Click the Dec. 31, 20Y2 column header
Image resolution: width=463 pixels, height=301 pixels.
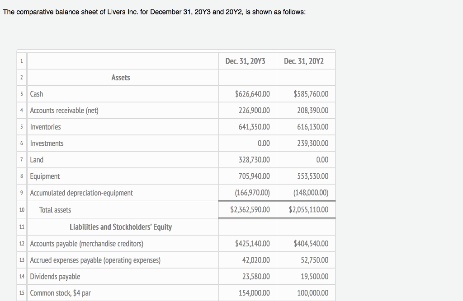click(303, 61)
